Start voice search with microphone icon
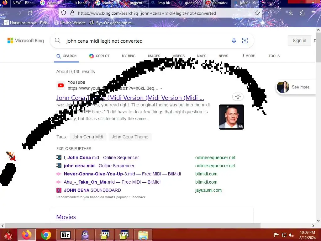Image resolution: width=321 pixels, height=241 pixels. 234,40
